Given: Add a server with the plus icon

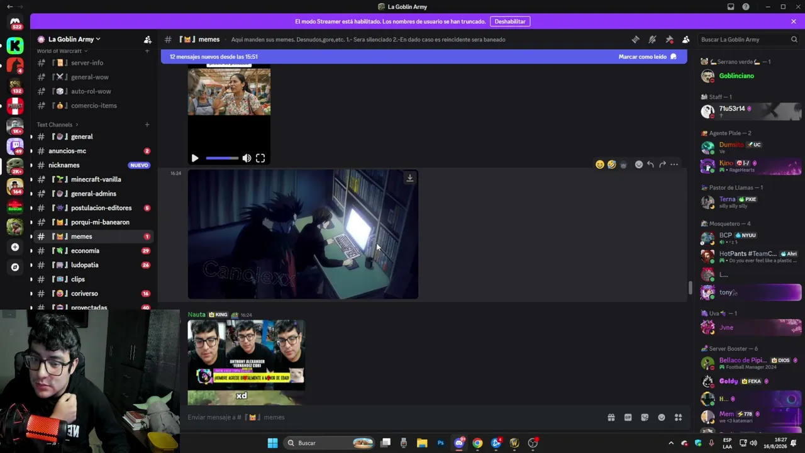Looking at the screenshot, I should [x=15, y=247].
